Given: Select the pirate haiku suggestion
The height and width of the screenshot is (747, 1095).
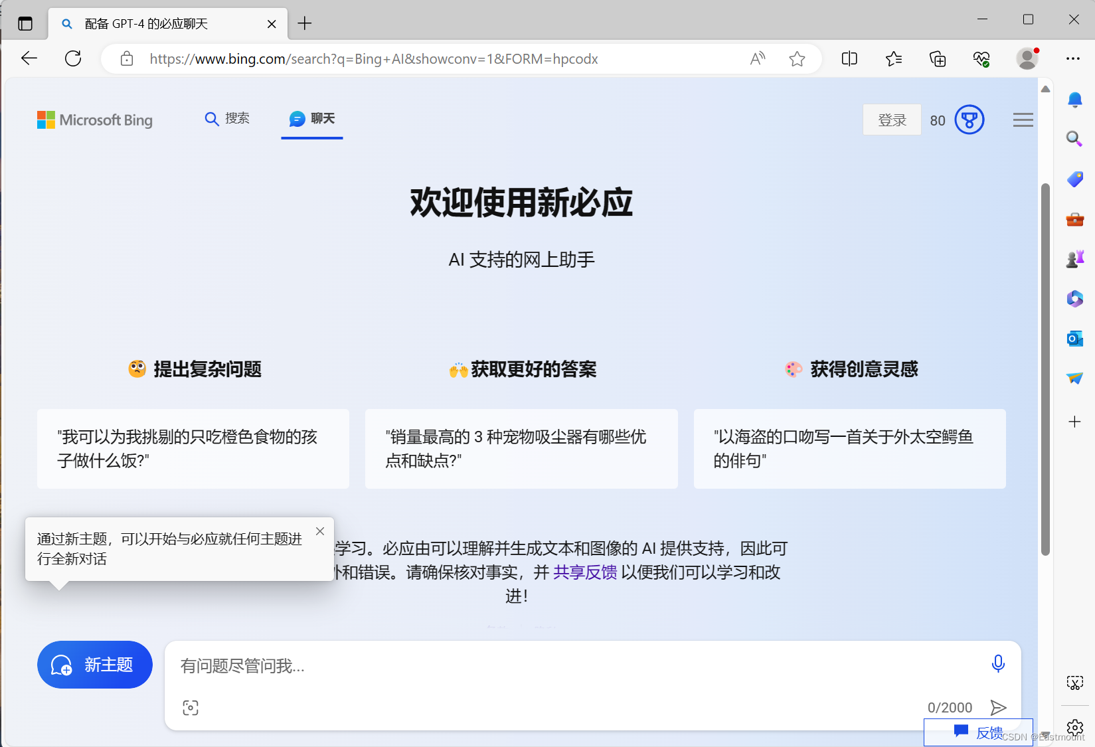Looking at the screenshot, I should coord(850,449).
